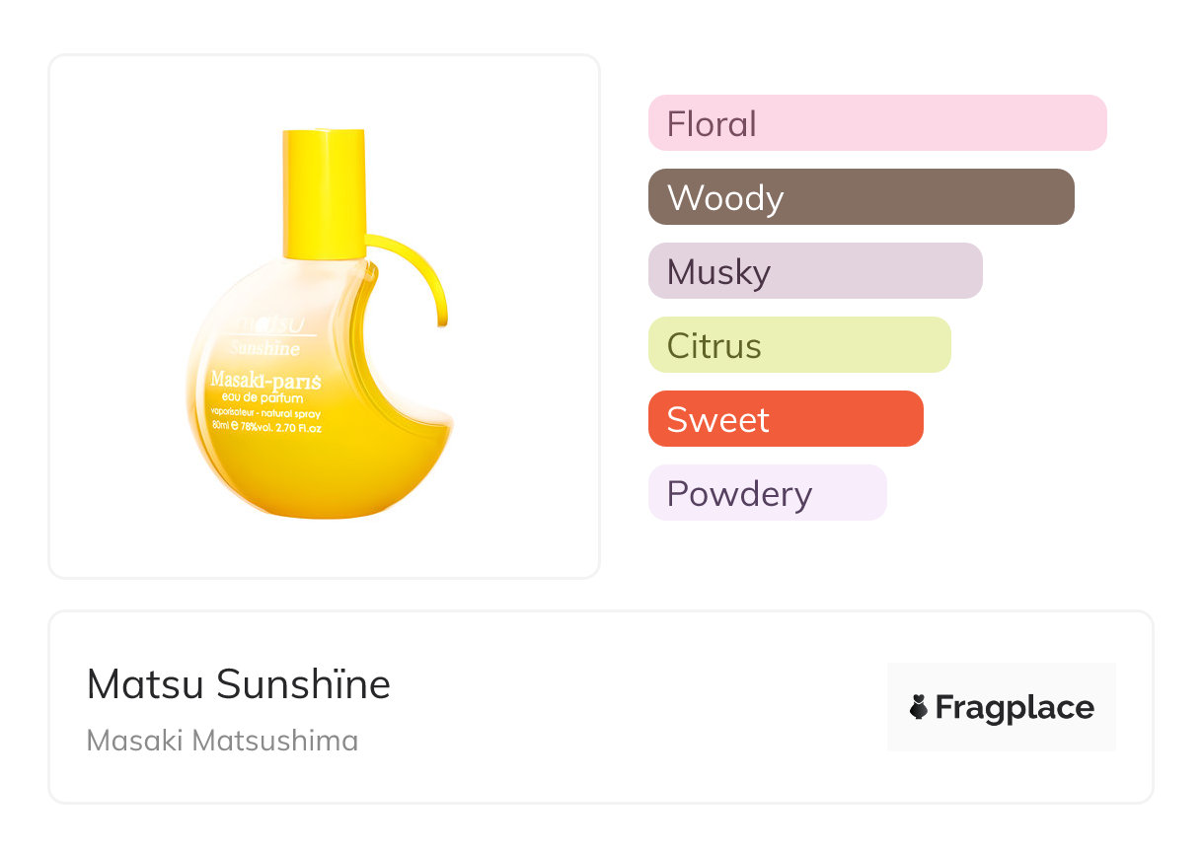Choose the green Citrus accord bar
1202x852 pixels.
[x=798, y=345]
